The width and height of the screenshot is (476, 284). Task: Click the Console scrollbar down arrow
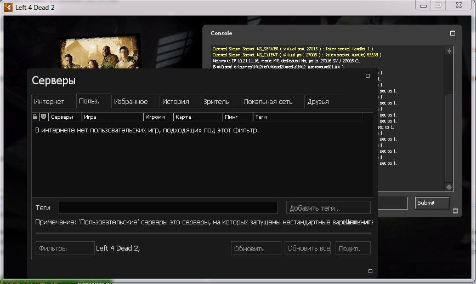tap(449, 187)
